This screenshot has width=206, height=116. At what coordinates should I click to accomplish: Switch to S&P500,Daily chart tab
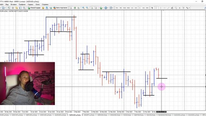(x=139, y=115)
